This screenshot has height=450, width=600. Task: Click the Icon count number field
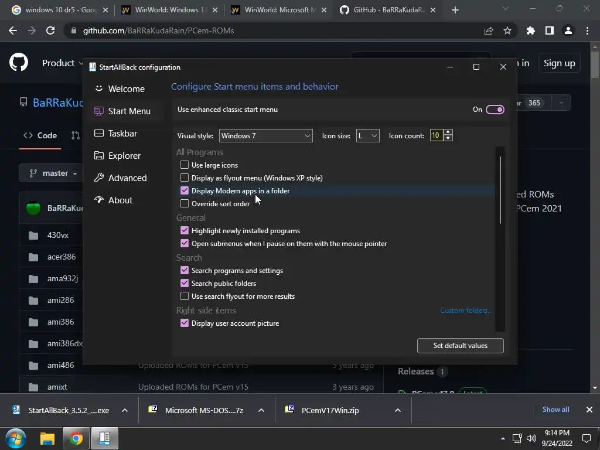click(x=437, y=135)
